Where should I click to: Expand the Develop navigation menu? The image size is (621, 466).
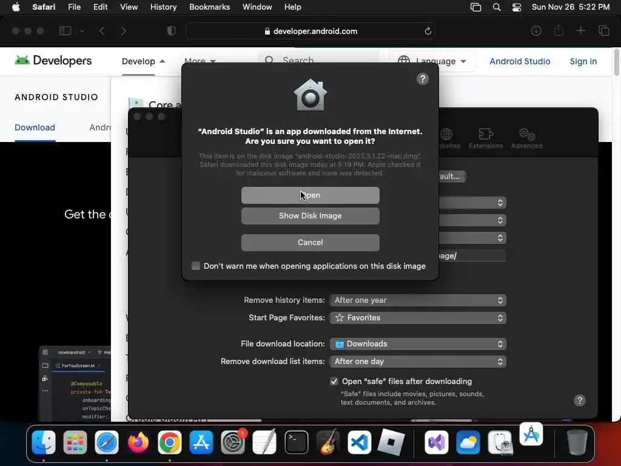[x=143, y=61]
